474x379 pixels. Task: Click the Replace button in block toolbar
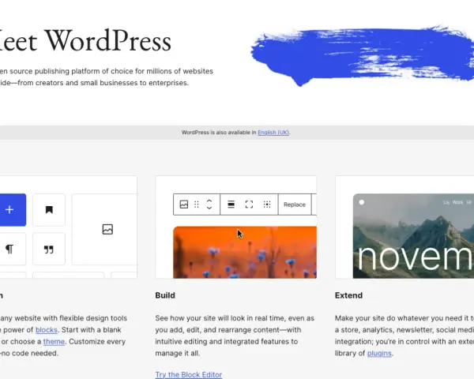(295, 205)
